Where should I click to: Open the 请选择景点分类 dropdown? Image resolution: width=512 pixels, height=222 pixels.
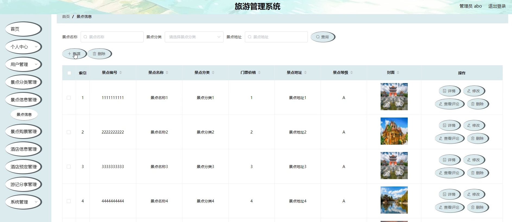tap(194, 37)
